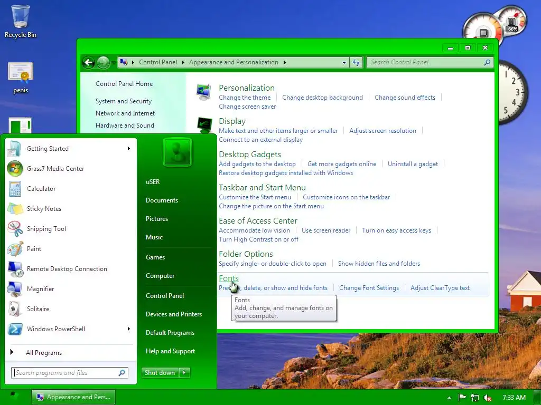Open Default Programs from Start menu
Viewport: 541px width, 405px height.
(x=170, y=333)
